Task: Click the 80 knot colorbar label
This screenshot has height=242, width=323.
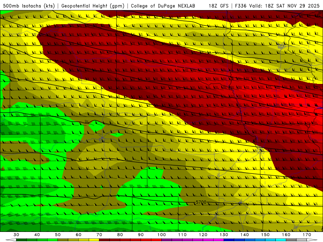Action: tap(120, 235)
